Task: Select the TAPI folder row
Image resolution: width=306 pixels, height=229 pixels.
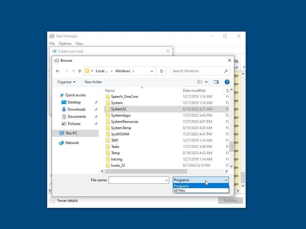Action: click(x=166, y=140)
